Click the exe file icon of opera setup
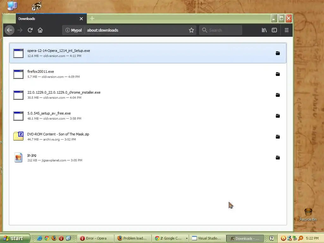324x243 pixels. point(18,53)
